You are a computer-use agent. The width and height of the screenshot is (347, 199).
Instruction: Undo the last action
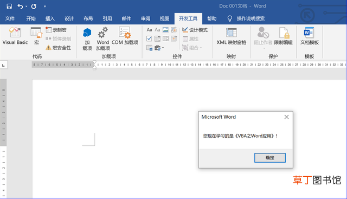click(20, 6)
